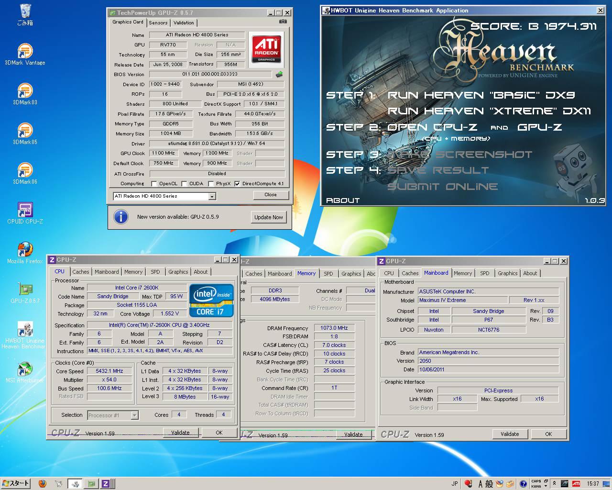Viewport: 612px width, 490px height.
Task: Switch to GPU-Z taskbar button
Action: [x=91, y=483]
